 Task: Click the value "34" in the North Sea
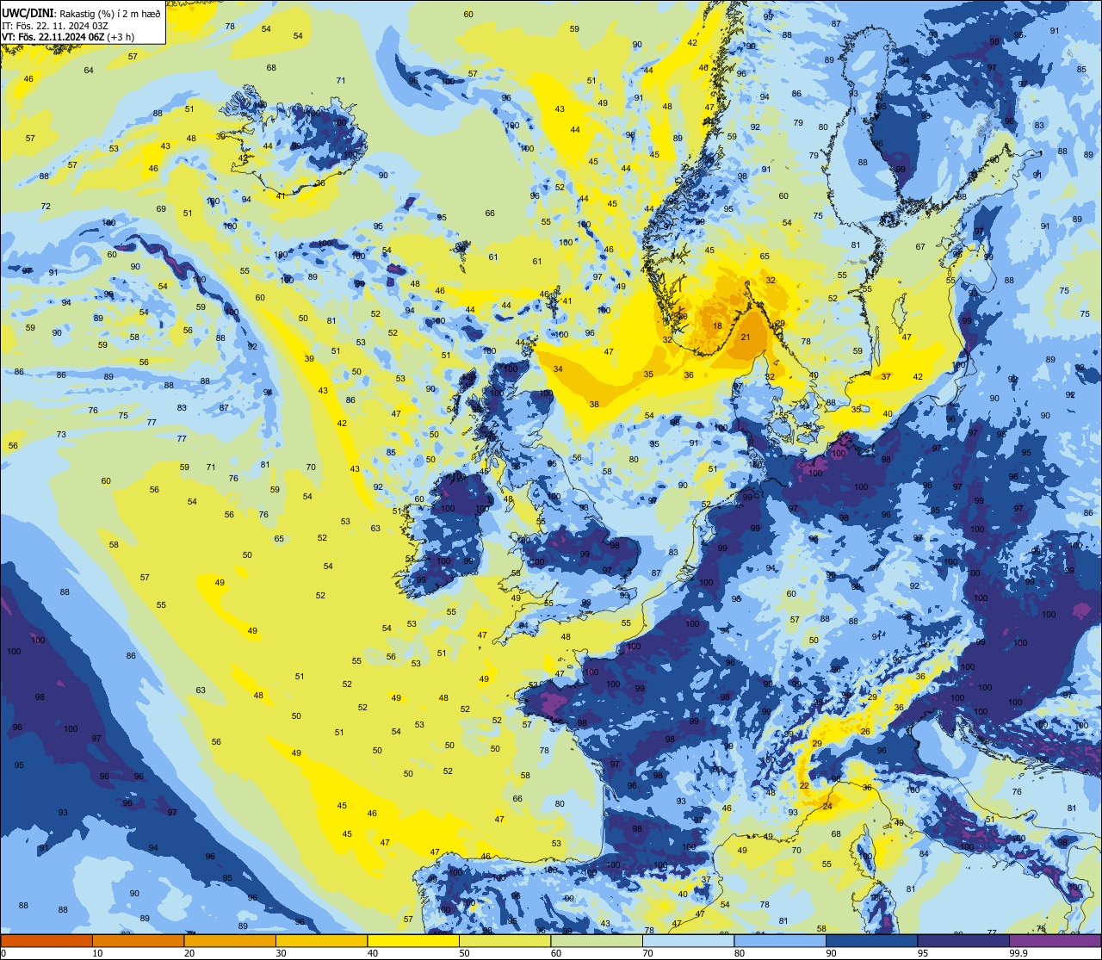pos(558,369)
